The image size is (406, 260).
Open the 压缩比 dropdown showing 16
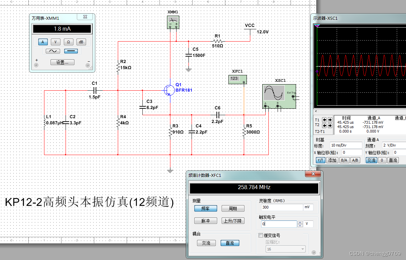click(x=285, y=249)
